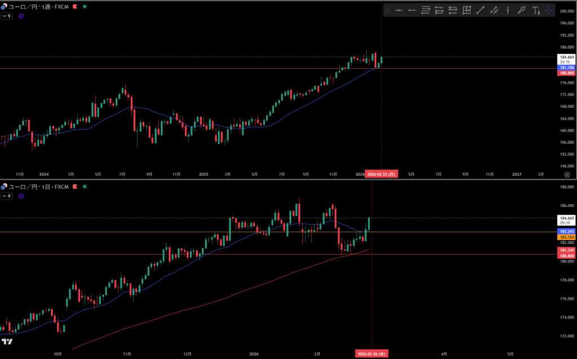Click the weekly chart's green market status dot

click(x=85, y=6)
